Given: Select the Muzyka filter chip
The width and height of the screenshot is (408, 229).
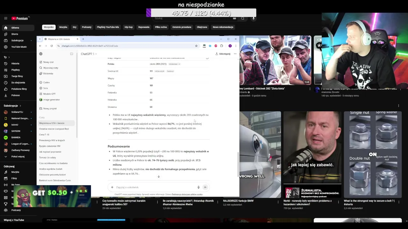Looking at the screenshot, I should 63,27.
